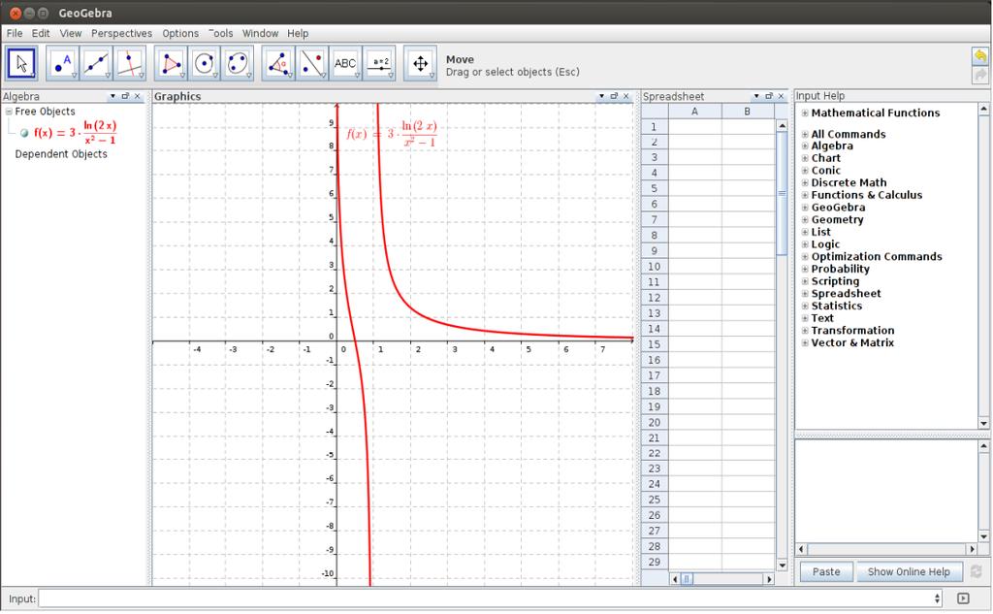This screenshot has width=993, height=614.
Task: Expand the Scripting command category
Action: tap(805, 281)
